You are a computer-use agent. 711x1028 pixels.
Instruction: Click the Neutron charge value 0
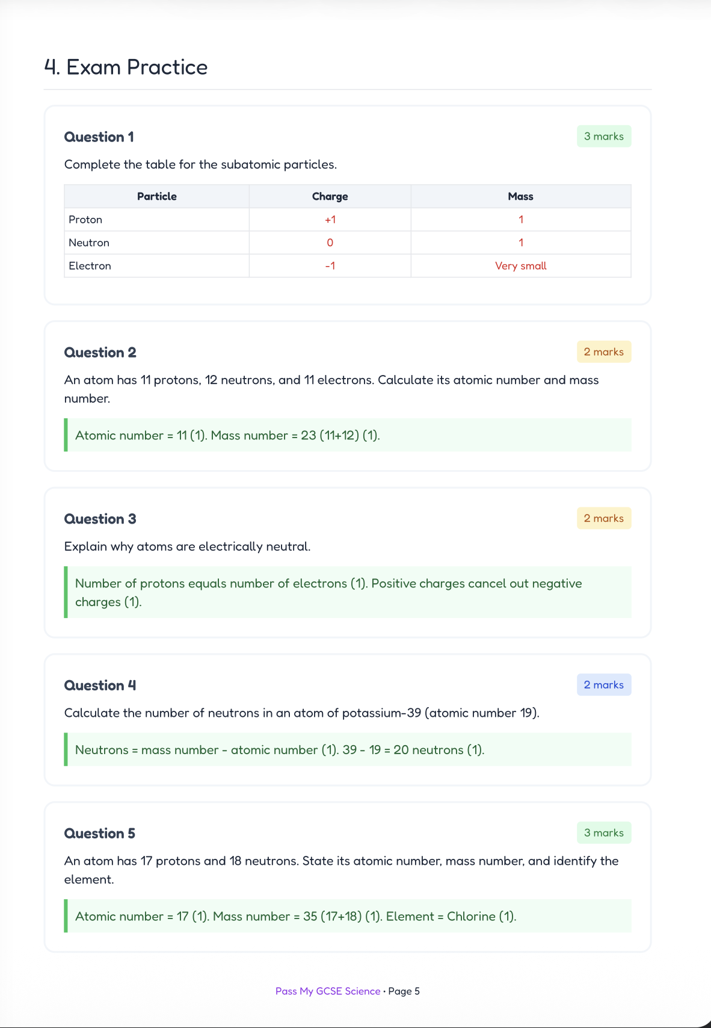[x=330, y=243]
